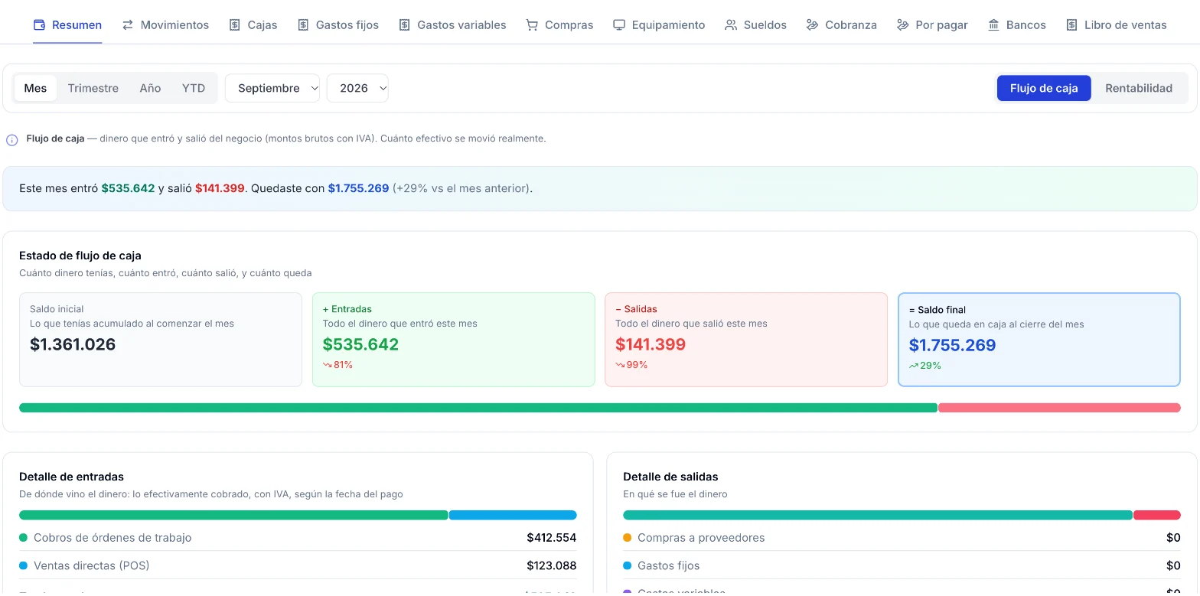Image resolution: width=1200 pixels, height=596 pixels.
Task: Click the arrows icon beside Movimientos
Action: tap(128, 24)
